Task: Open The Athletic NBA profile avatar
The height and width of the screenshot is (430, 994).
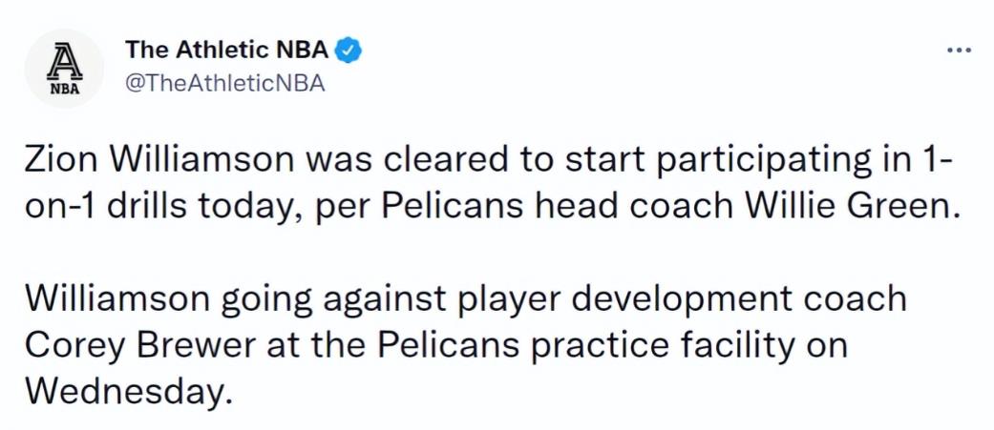Action: pos(64,69)
